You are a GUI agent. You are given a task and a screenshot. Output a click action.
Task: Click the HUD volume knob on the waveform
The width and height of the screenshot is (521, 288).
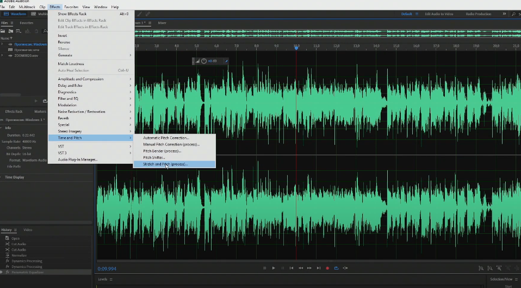204,61
